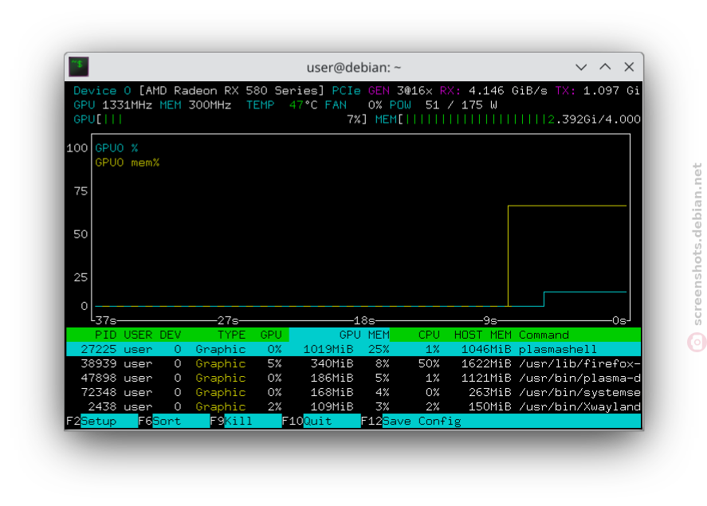Viewport: 707px width, 506px height.
Task: Click the 150MiB host memory value
Action: click(x=490, y=407)
